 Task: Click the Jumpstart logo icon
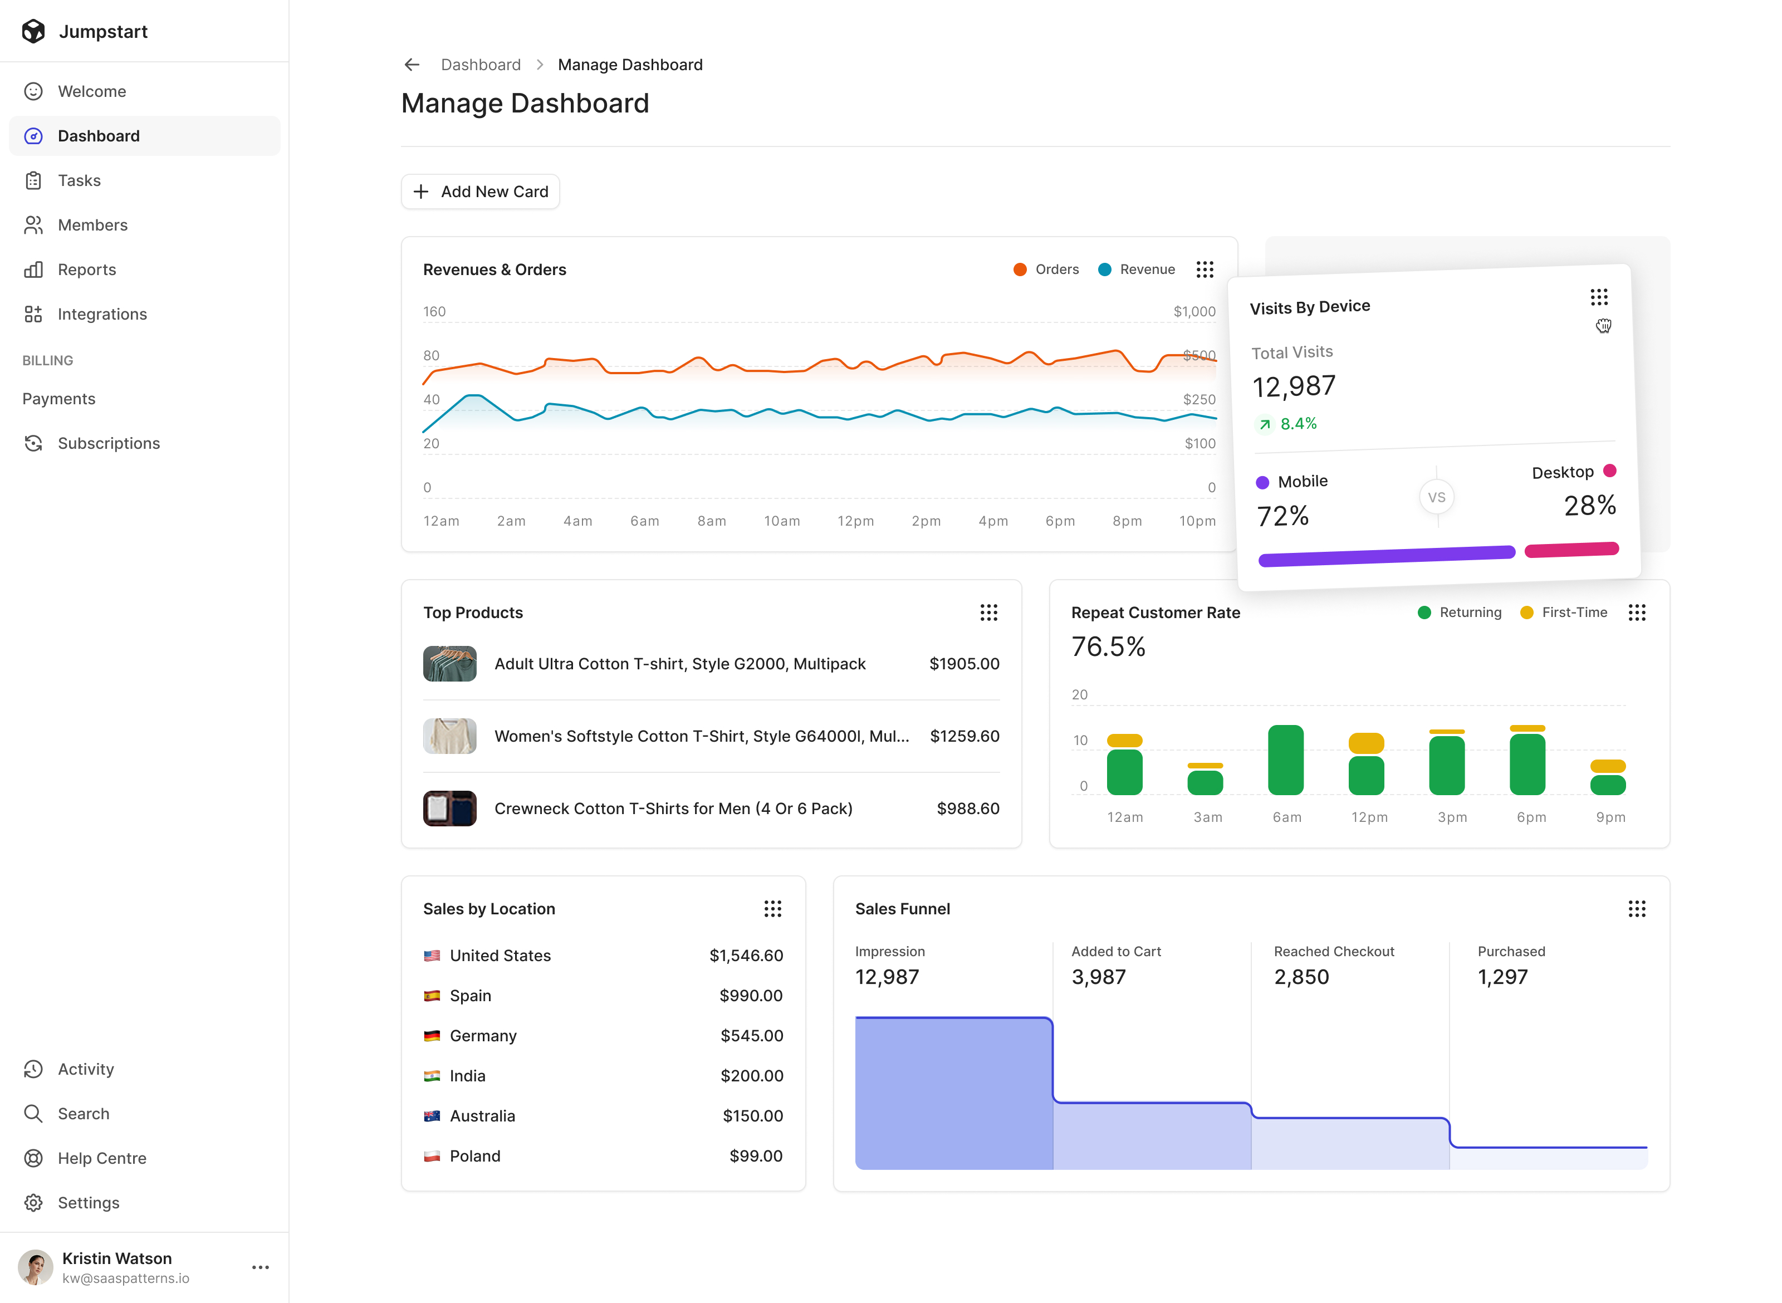click(33, 32)
